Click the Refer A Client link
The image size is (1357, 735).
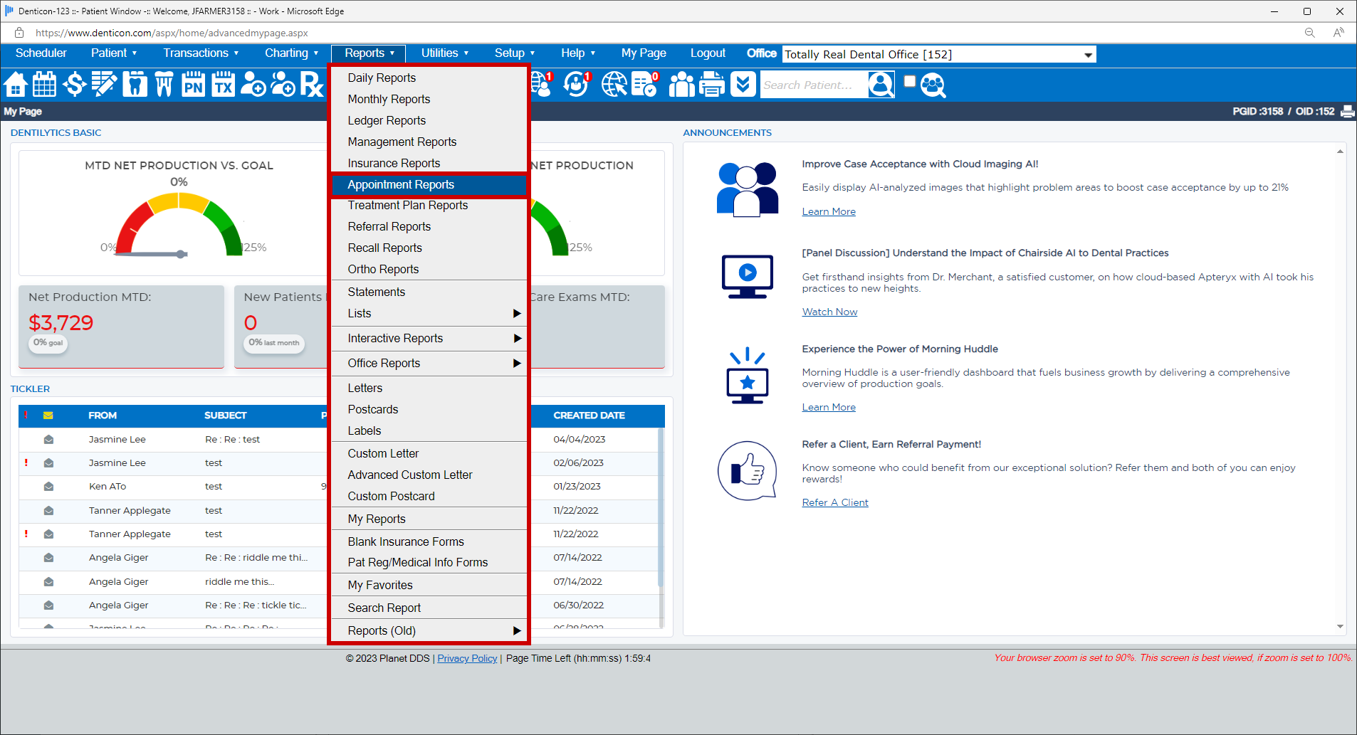pos(835,503)
